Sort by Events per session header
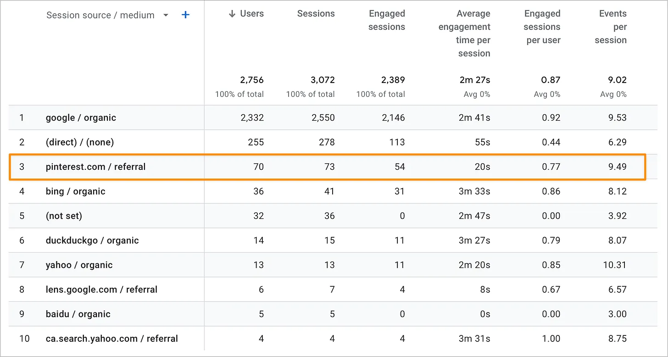This screenshot has height=357, width=668. 611,27
